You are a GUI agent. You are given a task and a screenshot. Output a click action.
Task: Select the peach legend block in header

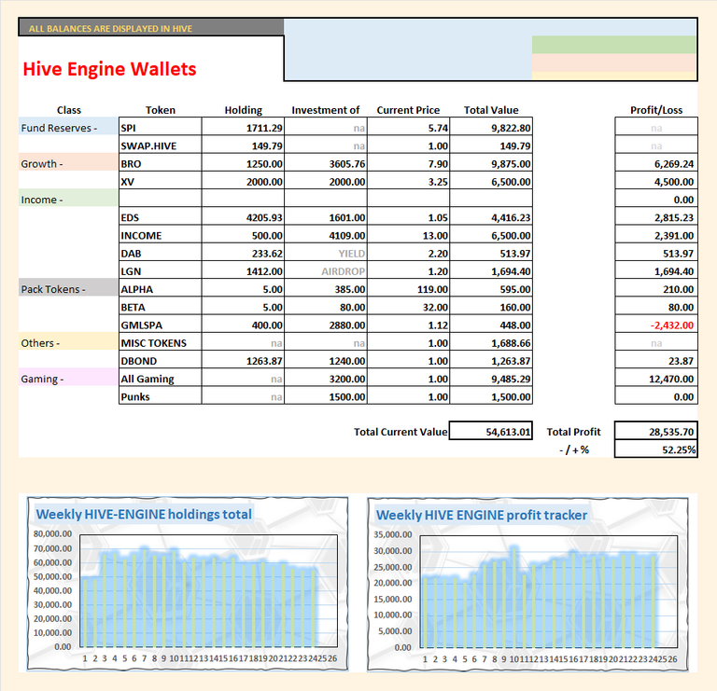pyautogui.click(x=614, y=62)
